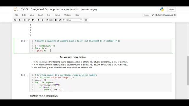Click the pencil edit icon
The height and width of the screenshot is (106, 189).
coord(153,15)
